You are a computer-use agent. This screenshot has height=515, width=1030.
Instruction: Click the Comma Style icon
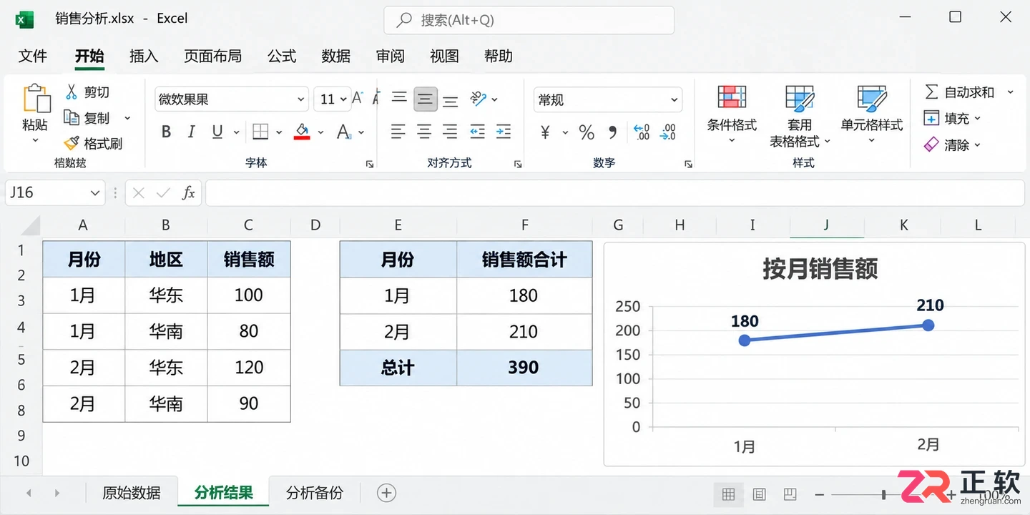[x=612, y=132]
